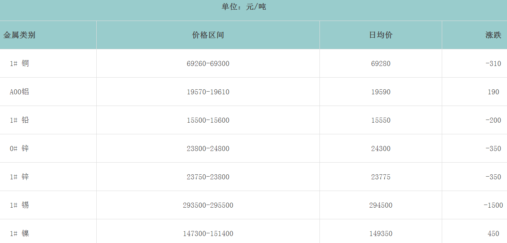507x243 pixels.
Task: Select the 0# 锌 row label
Action: 19,148
